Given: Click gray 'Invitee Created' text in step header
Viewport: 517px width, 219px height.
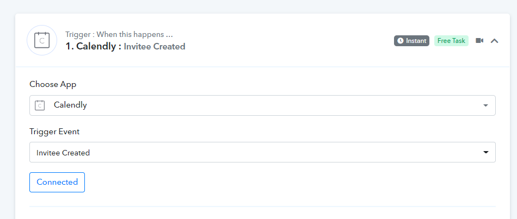Looking at the screenshot, I should [155, 46].
